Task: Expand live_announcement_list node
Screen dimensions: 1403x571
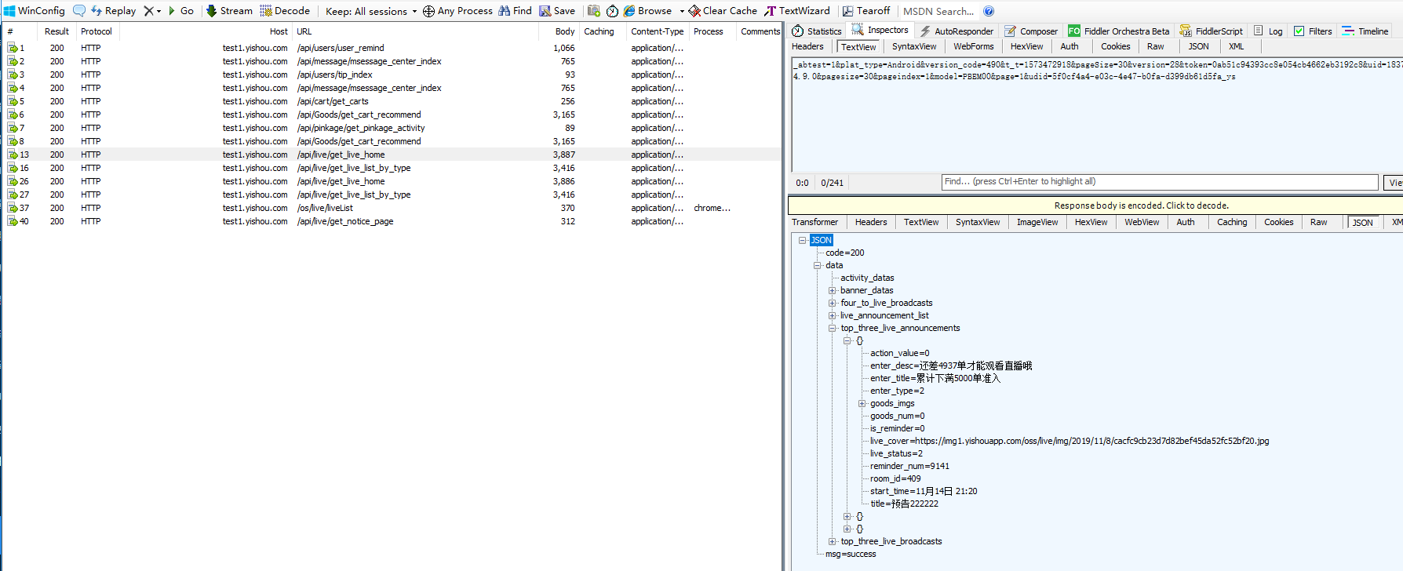Action: 832,315
